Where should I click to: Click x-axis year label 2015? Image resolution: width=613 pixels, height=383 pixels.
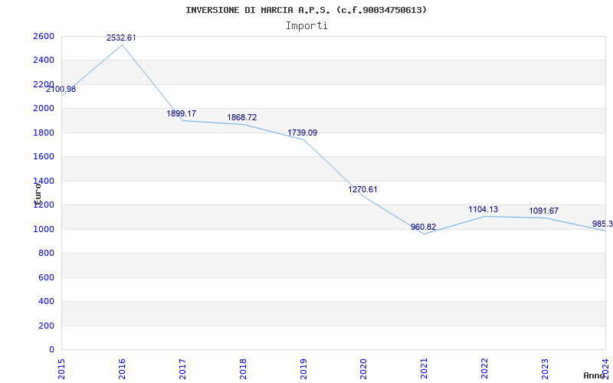[61, 369]
